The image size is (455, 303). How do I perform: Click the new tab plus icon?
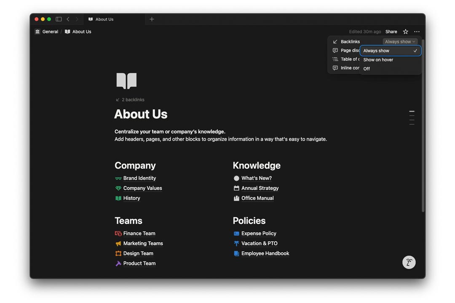point(152,19)
